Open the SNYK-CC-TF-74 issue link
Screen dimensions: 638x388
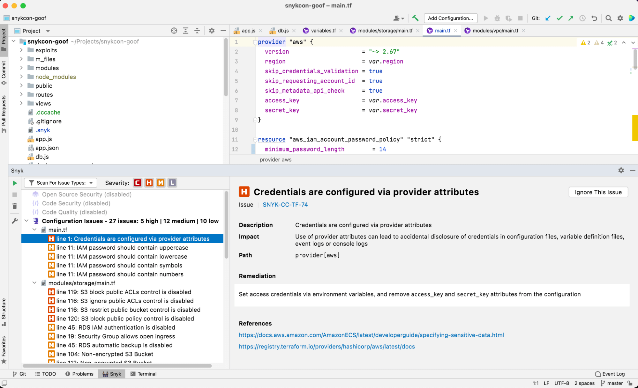(x=285, y=204)
